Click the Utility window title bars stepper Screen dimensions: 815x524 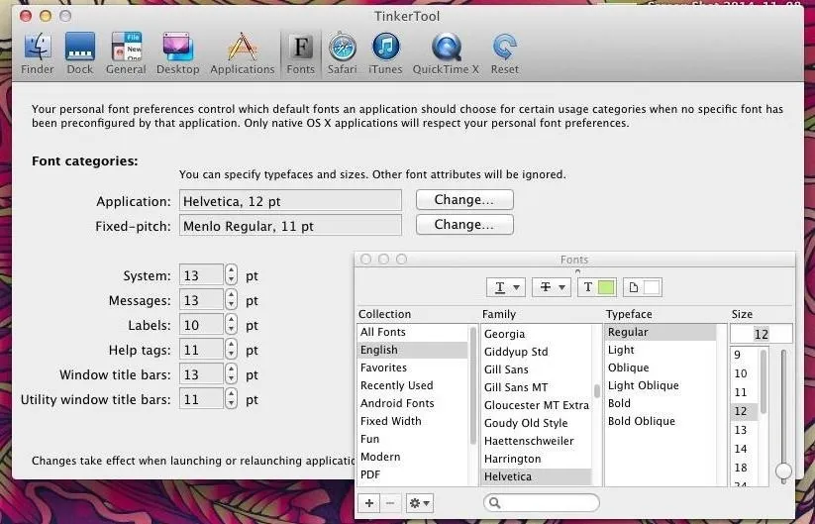[x=232, y=399]
